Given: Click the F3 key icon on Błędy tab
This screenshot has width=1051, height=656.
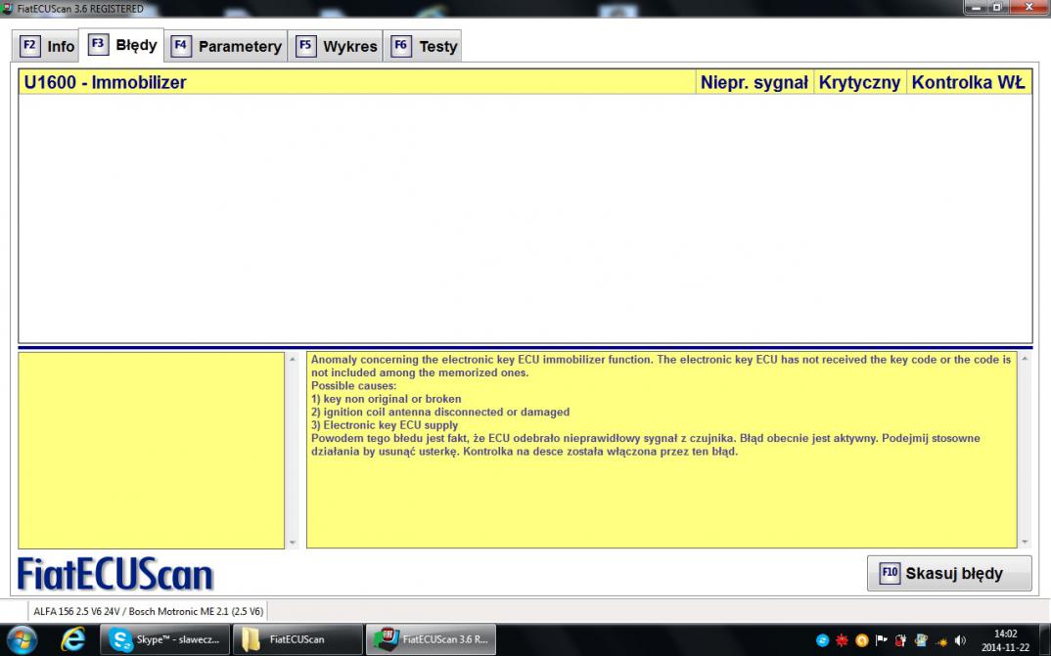Looking at the screenshot, I should click(x=98, y=45).
